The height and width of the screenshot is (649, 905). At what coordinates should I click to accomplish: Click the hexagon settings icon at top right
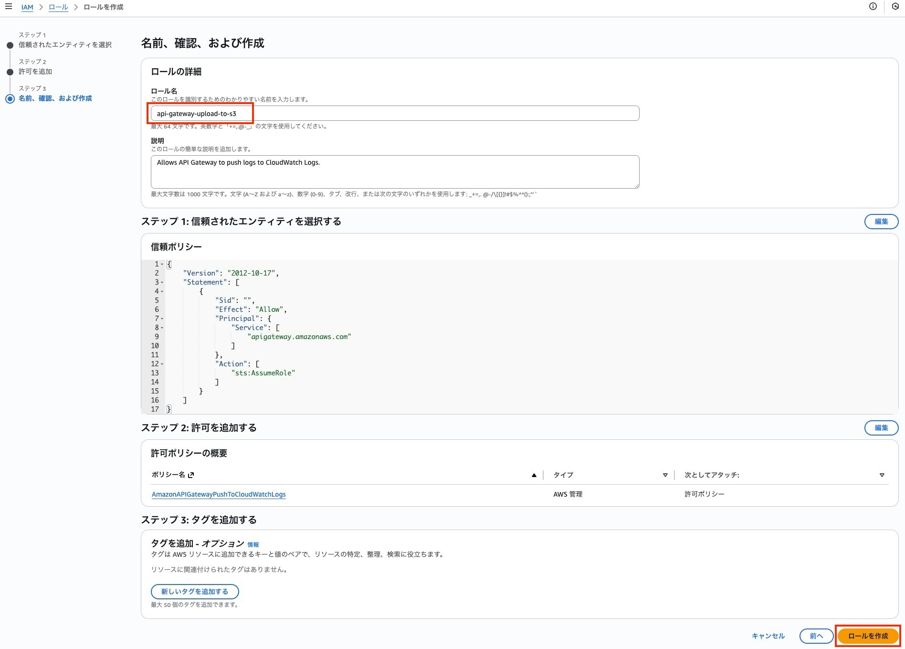[x=895, y=7]
